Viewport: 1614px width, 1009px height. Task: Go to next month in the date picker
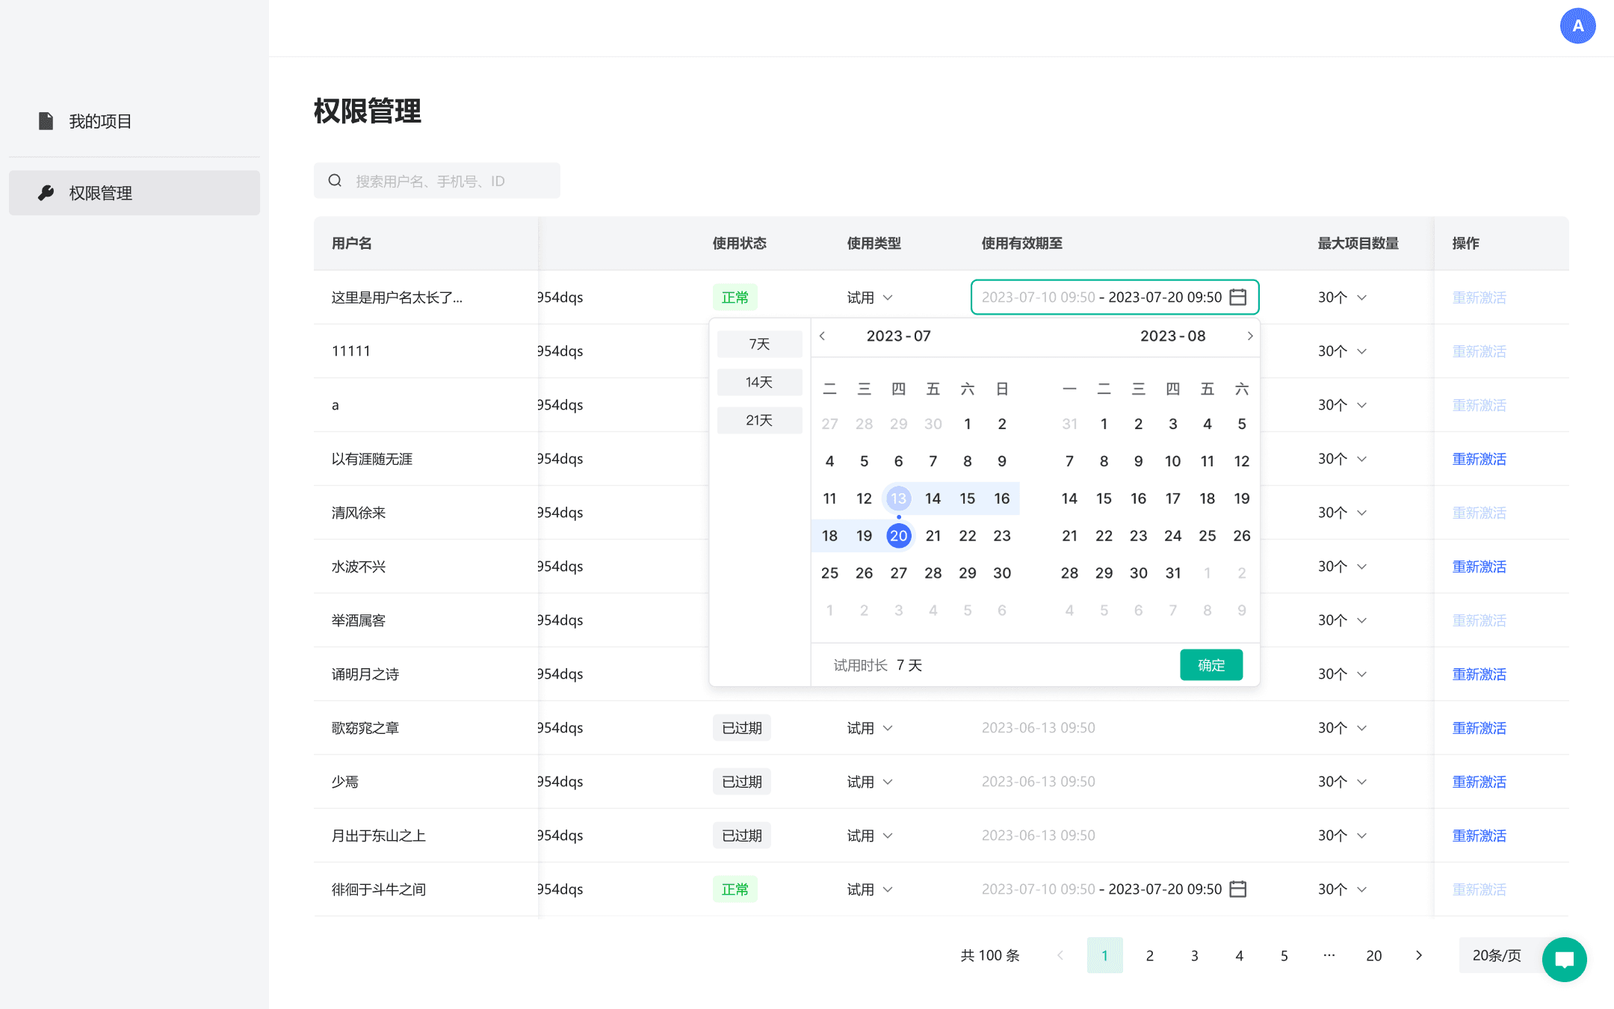(1249, 336)
